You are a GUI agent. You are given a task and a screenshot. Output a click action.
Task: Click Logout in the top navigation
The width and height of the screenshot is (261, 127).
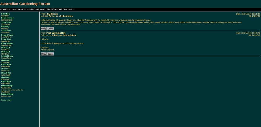point(40,9)
